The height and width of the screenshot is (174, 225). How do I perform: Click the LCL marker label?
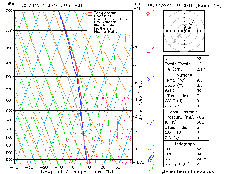point(141,162)
